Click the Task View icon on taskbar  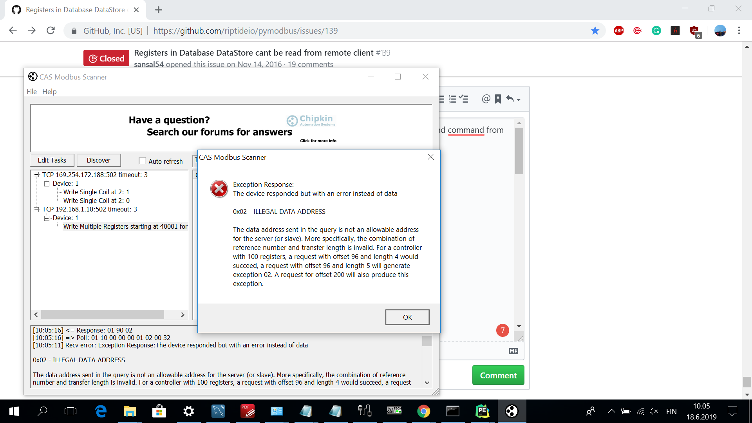tap(70, 411)
